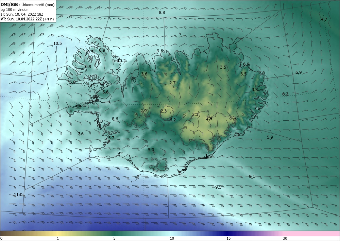The height and width of the screenshot is (241, 340).
Task: Click the 11.0 value in the southwest
Action: [x=18, y=195]
